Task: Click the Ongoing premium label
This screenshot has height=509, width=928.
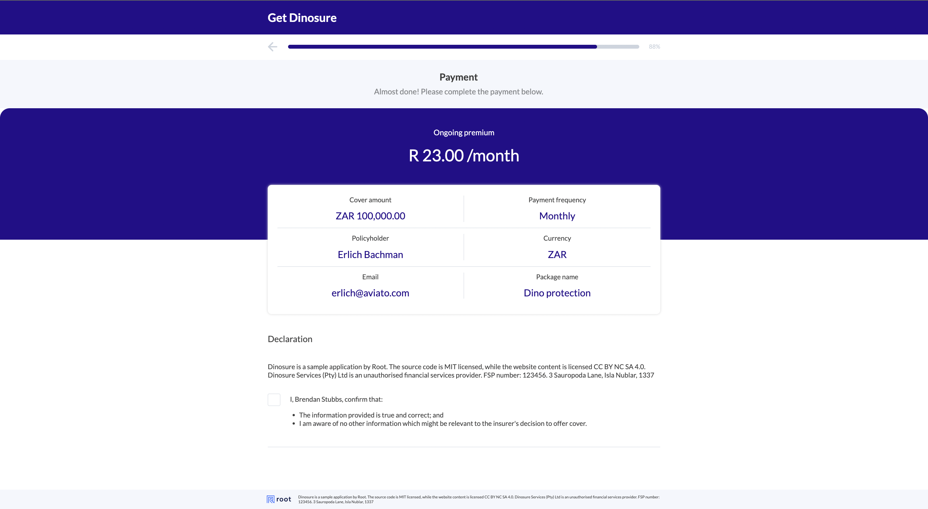Action: (x=464, y=132)
